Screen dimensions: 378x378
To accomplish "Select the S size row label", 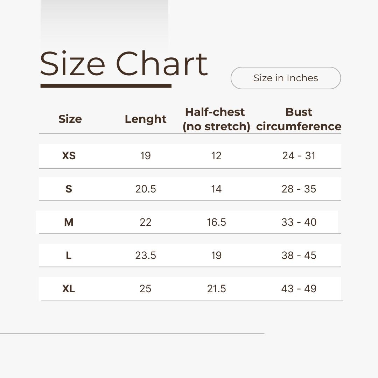I will (69, 189).
